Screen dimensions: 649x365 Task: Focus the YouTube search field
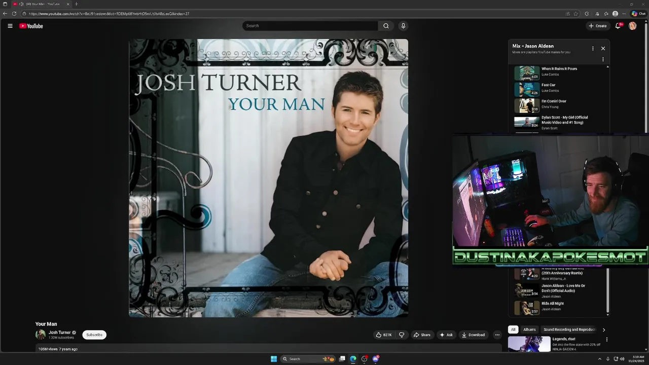[310, 26]
